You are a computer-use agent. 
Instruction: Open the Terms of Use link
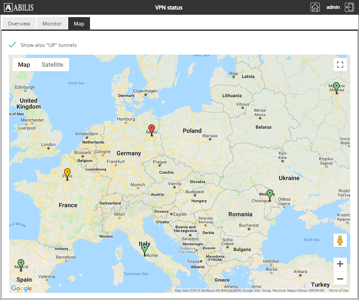(x=338, y=290)
